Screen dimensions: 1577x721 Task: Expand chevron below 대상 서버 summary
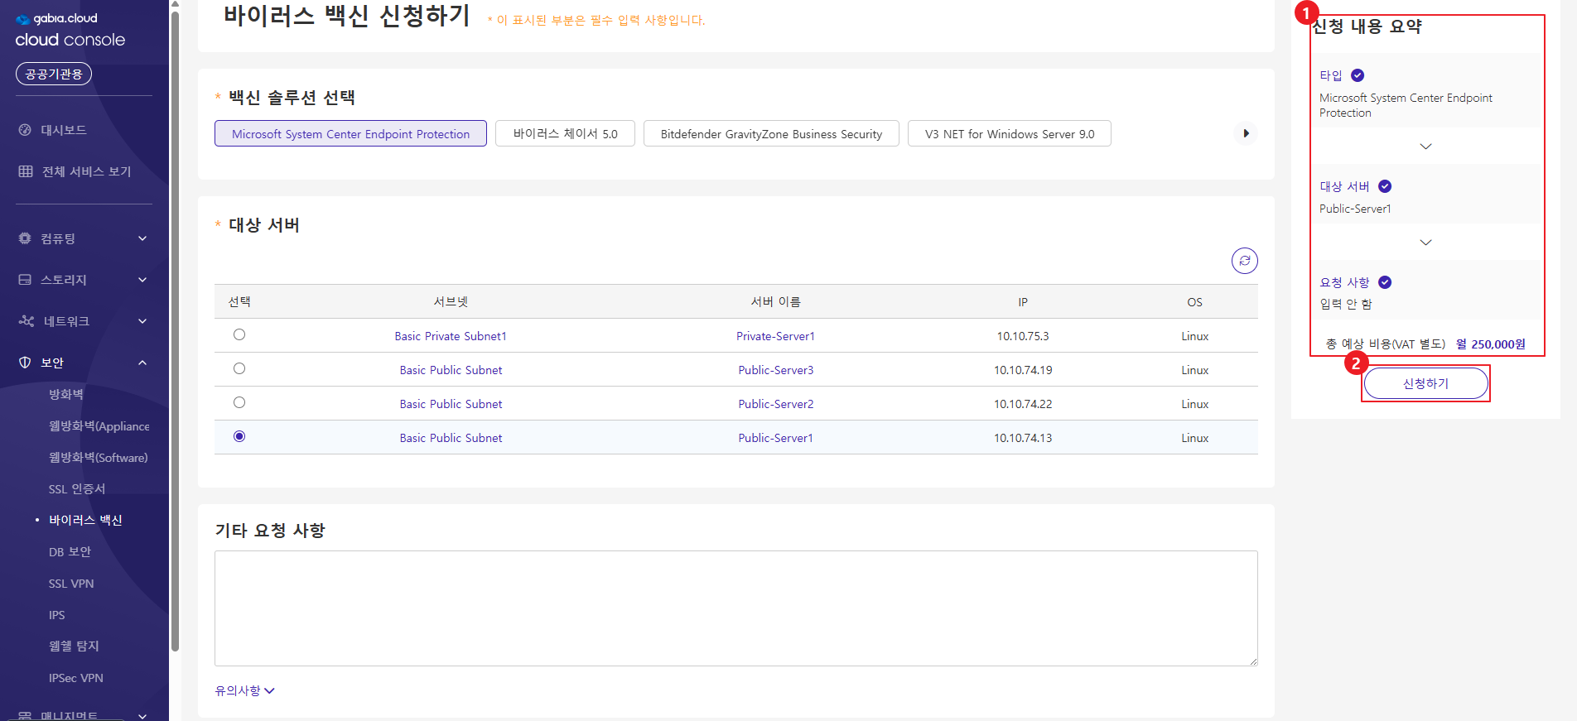[x=1425, y=243]
